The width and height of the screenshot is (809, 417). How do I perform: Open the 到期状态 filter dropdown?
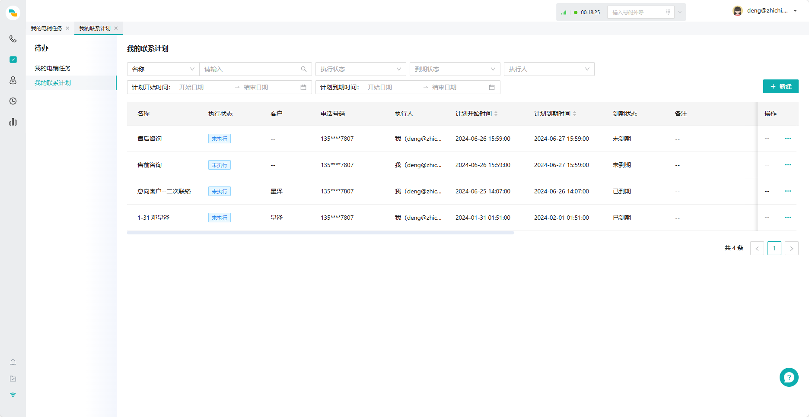(455, 69)
